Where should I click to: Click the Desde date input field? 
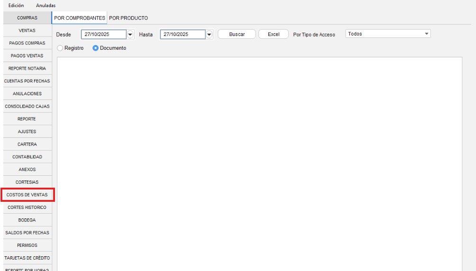103,35
